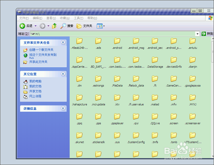Open the 工具(T) menu

coord(78,18)
